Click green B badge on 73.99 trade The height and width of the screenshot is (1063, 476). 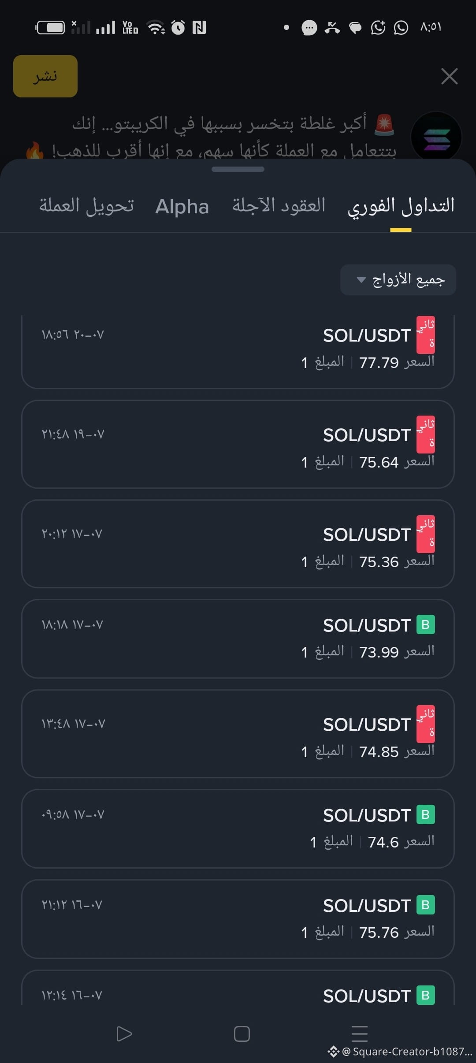426,624
